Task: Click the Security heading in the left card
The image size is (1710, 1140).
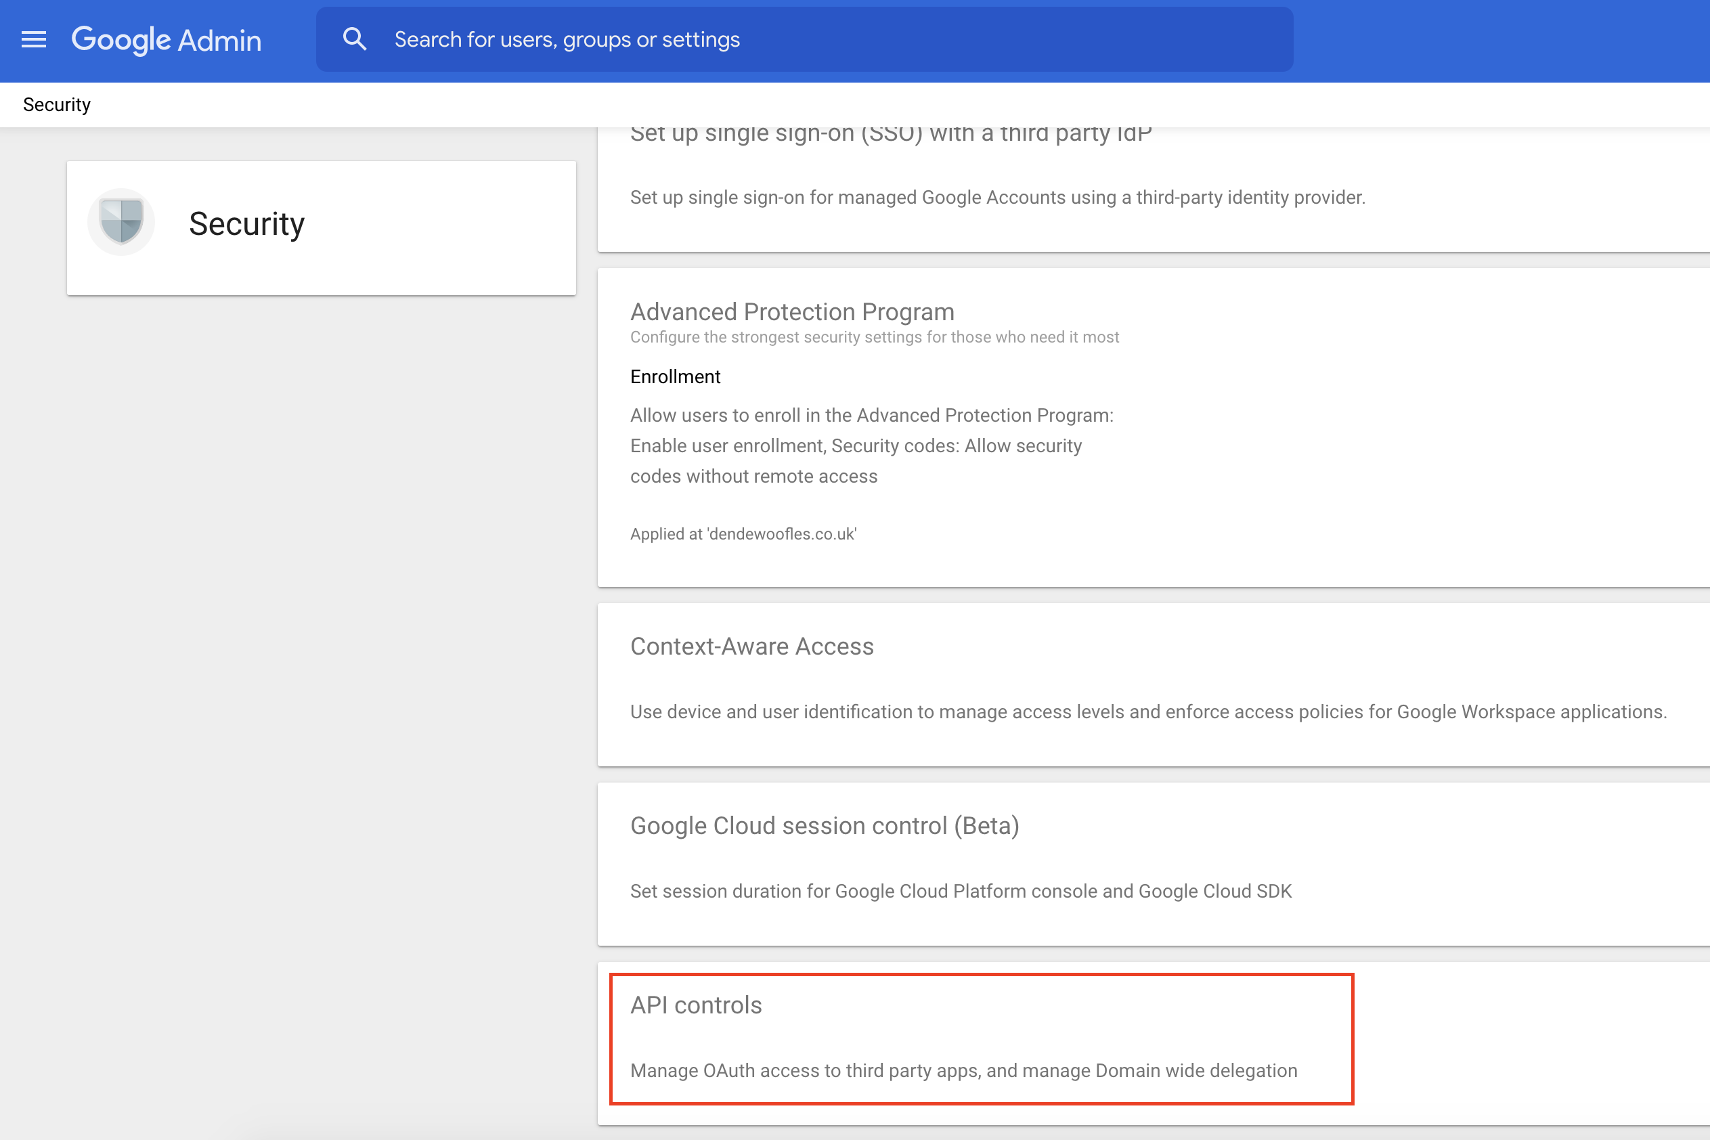Action: click(x=246, y=224)
